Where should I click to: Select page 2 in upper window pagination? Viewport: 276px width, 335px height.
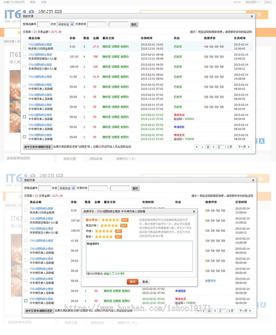coord(208,147)
